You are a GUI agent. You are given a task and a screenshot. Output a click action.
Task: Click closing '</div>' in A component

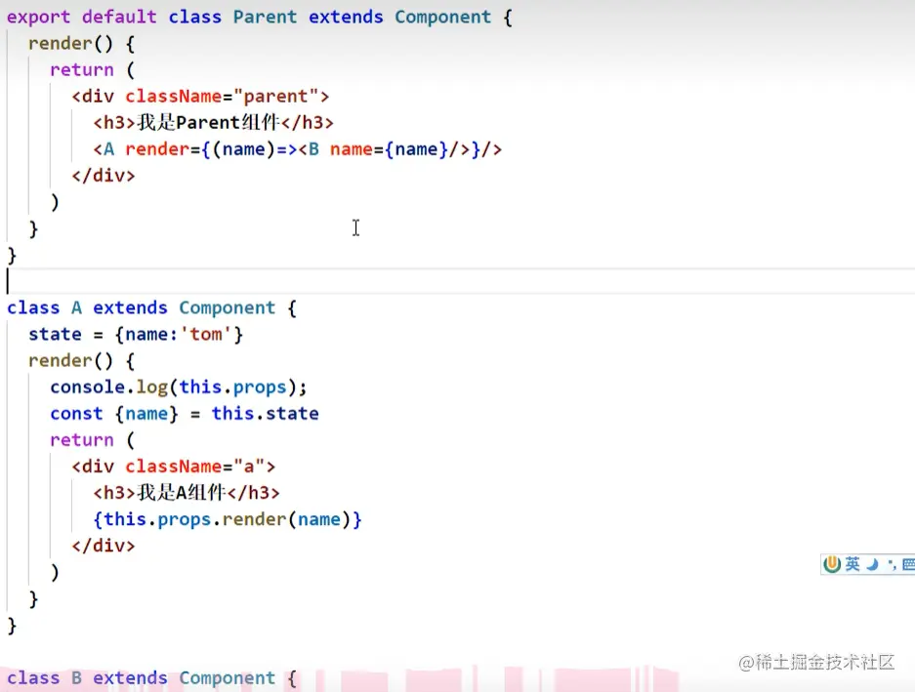click(104, 547)
